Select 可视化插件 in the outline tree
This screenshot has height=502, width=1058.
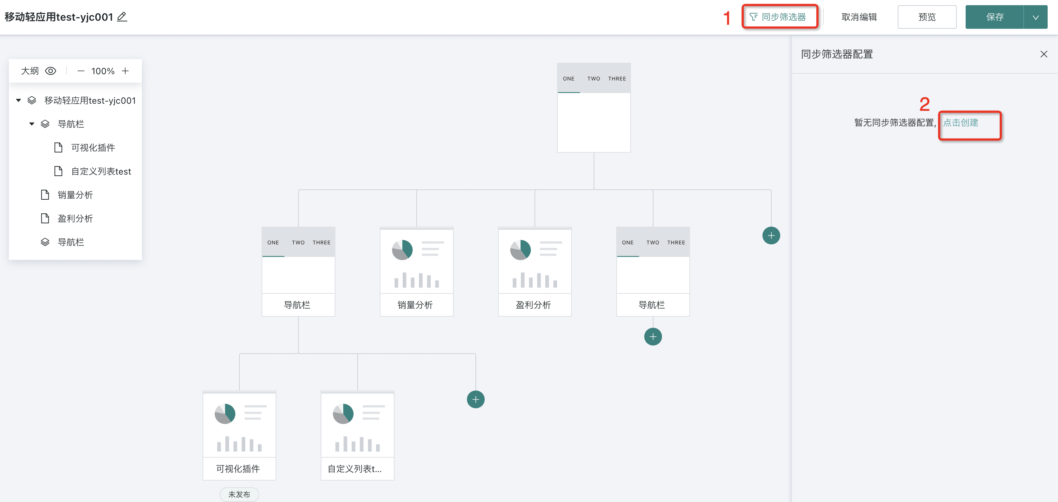(x=93, y=147)
